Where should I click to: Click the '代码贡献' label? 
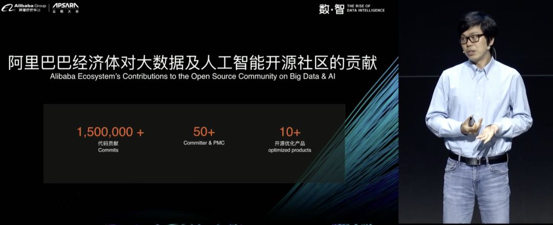click(x=108, y=144)
